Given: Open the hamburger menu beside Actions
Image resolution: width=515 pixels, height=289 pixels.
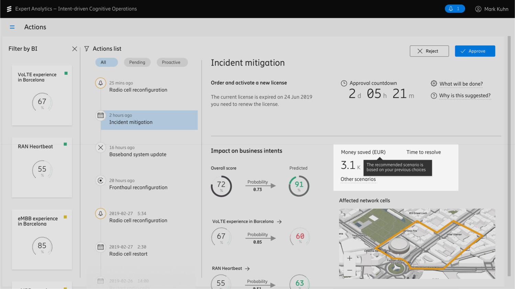Looking at the screenshot, I should point(12,27).
